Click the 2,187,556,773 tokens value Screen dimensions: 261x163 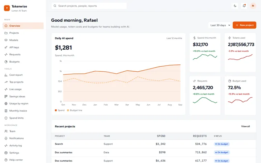pos(241,45)
